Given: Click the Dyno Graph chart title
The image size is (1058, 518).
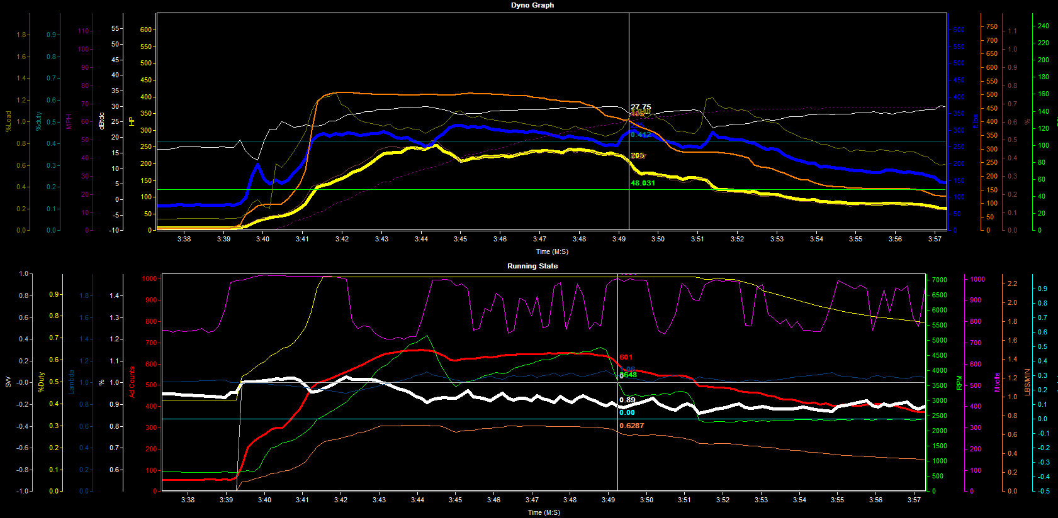Looking at the screenshot, I should click(x=532, y=5).
